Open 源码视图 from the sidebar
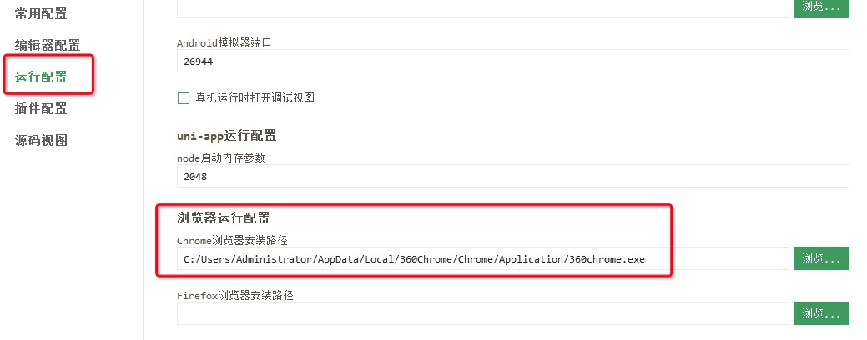The height and width of the screenshot is (340, 867). point(41,140)
